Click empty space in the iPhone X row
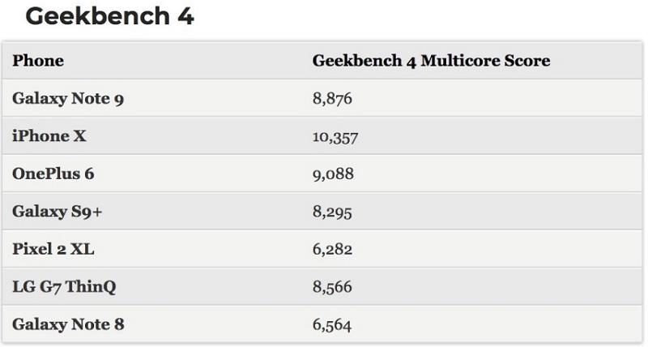 (x=496, y=136)
